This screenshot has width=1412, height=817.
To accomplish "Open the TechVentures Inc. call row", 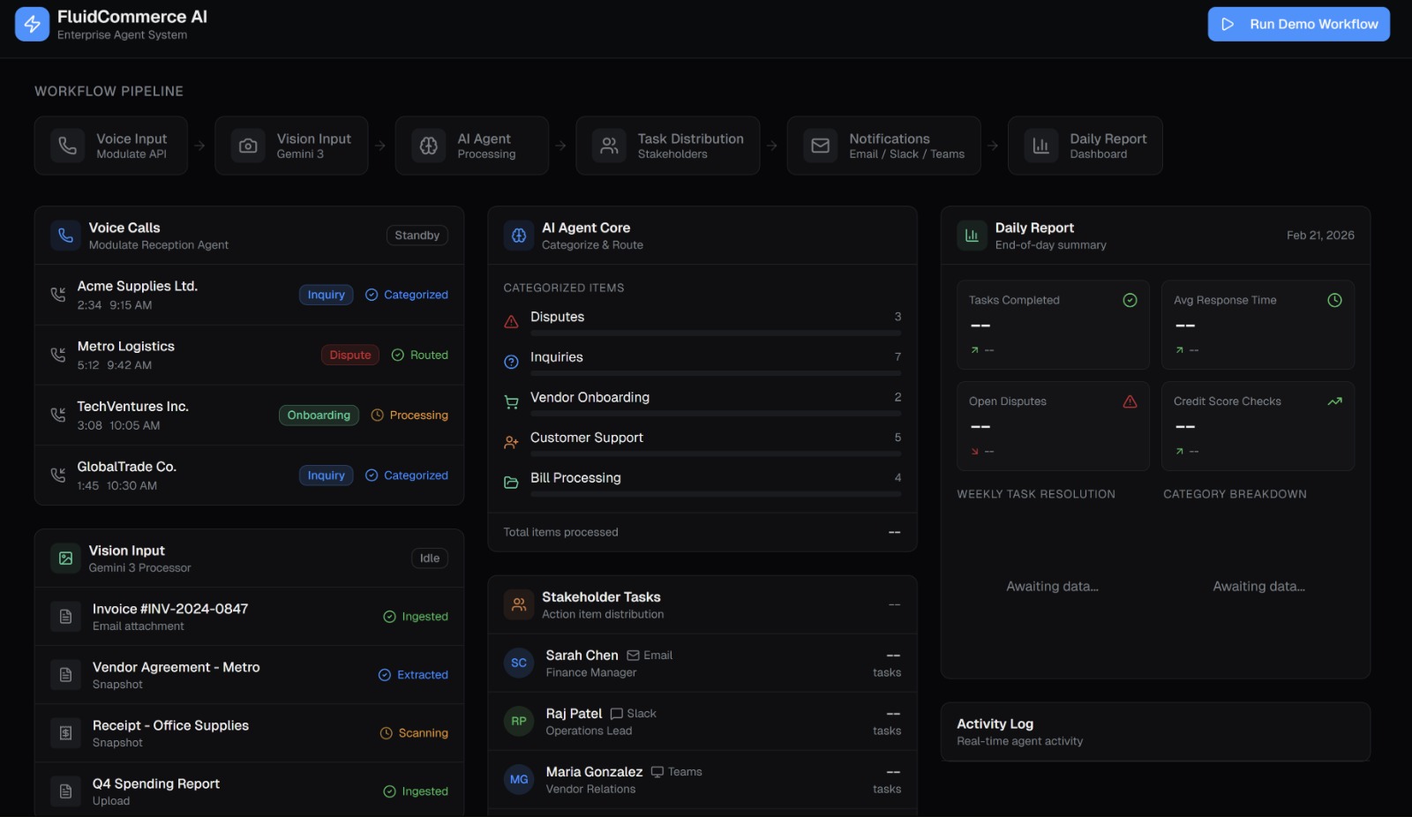I will pos(249,415).
